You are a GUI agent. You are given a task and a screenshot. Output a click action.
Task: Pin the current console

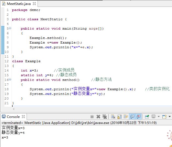click(147, 117)
